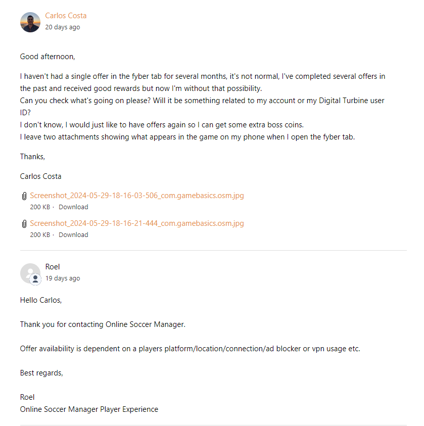Click the "Good afternoon," greeting line
Screen dimensions: 424x426
point(48,57)
